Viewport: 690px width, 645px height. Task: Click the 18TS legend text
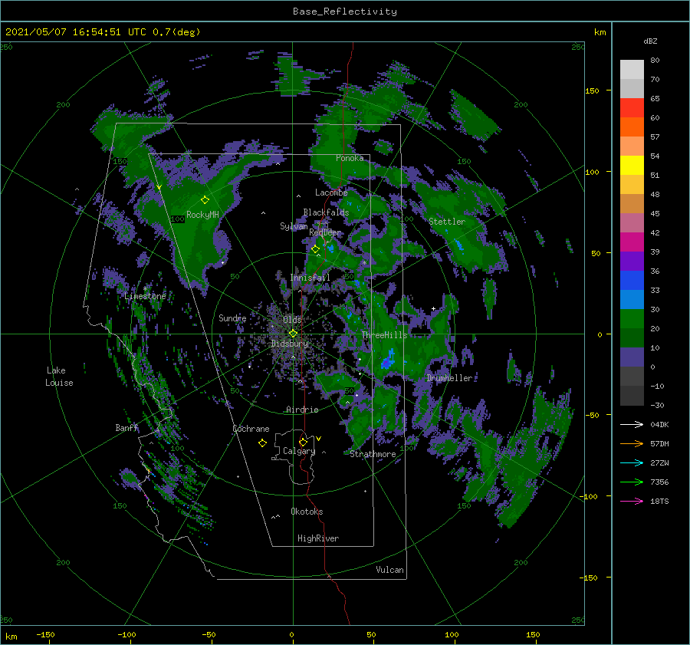point(659,501)
